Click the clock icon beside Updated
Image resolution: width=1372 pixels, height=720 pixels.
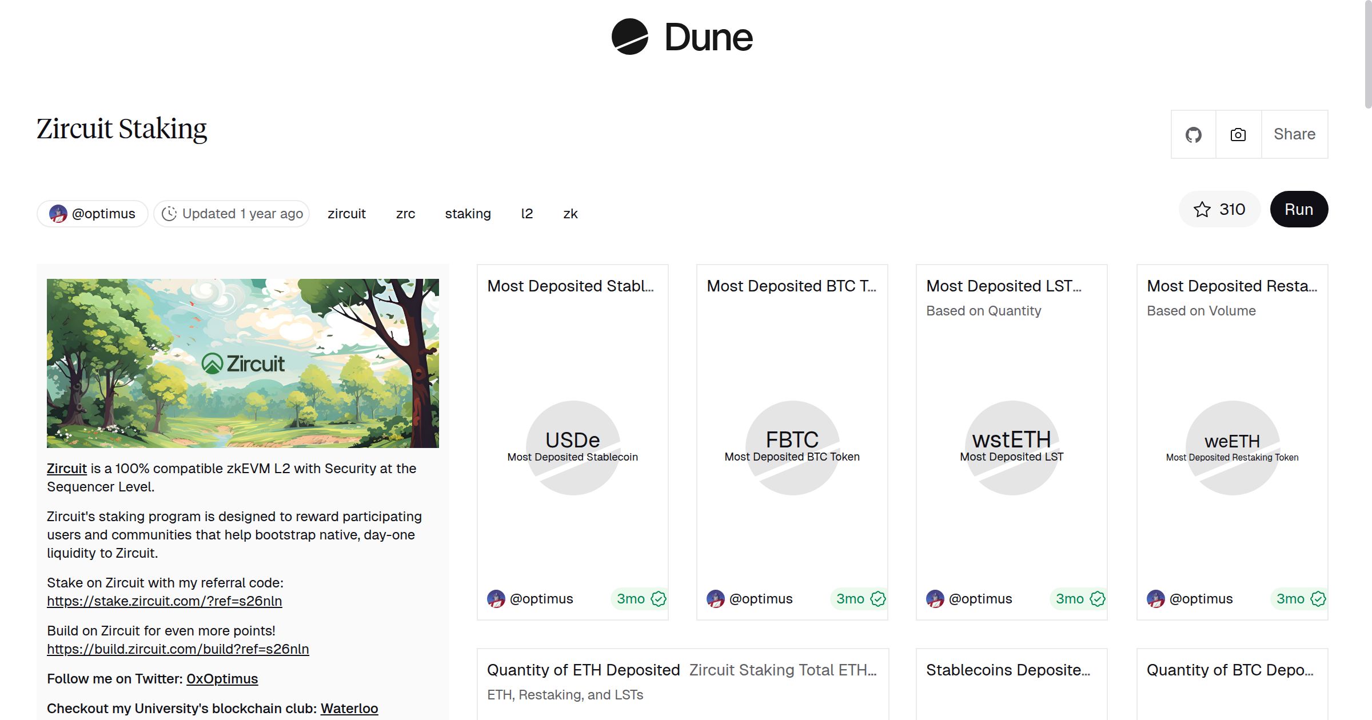[169, 214]
